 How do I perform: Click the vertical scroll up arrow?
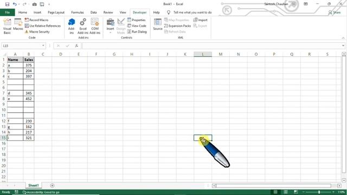tap(344, 54)
